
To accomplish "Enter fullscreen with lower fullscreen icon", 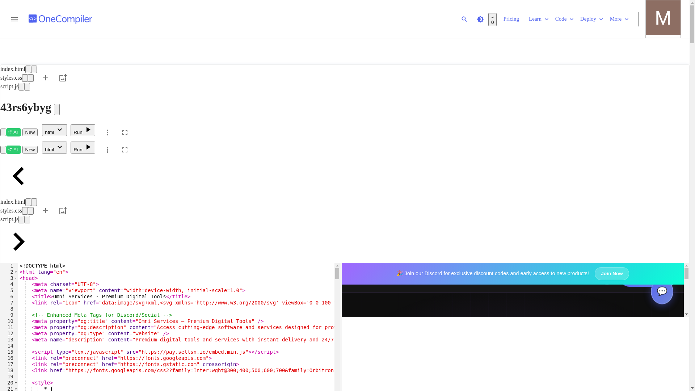I will (125, 150).
